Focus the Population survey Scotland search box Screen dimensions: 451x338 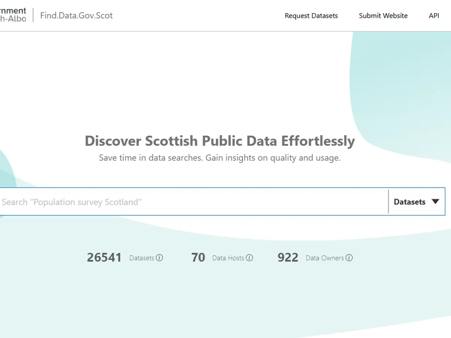coord(194,202)
